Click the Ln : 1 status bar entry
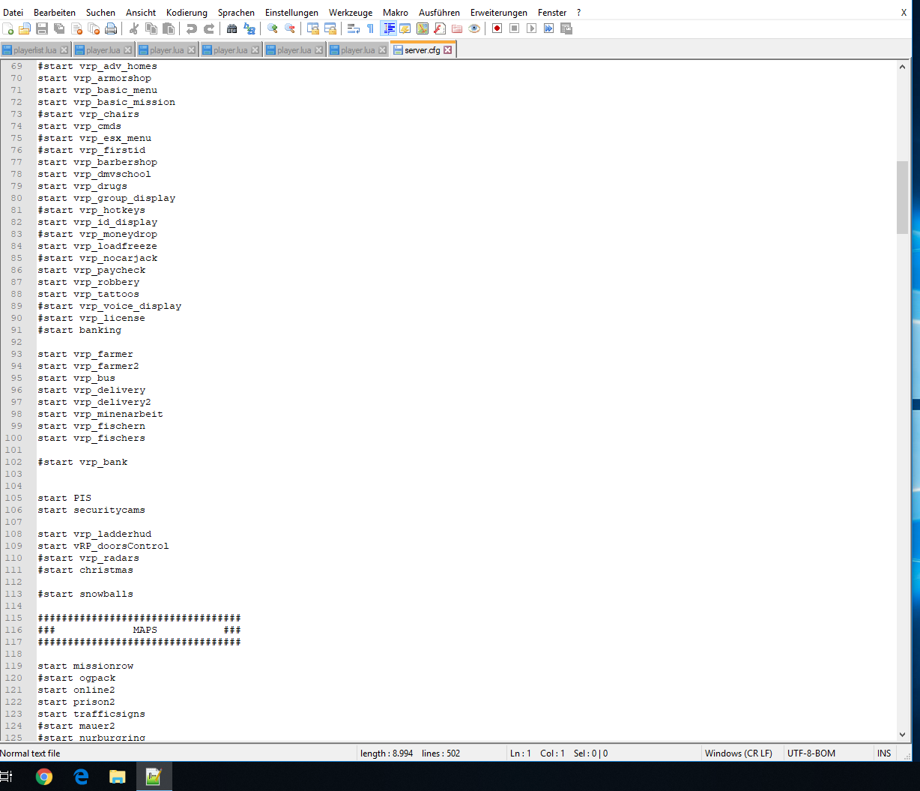920x791 pixels. click(x=520, y=753)
